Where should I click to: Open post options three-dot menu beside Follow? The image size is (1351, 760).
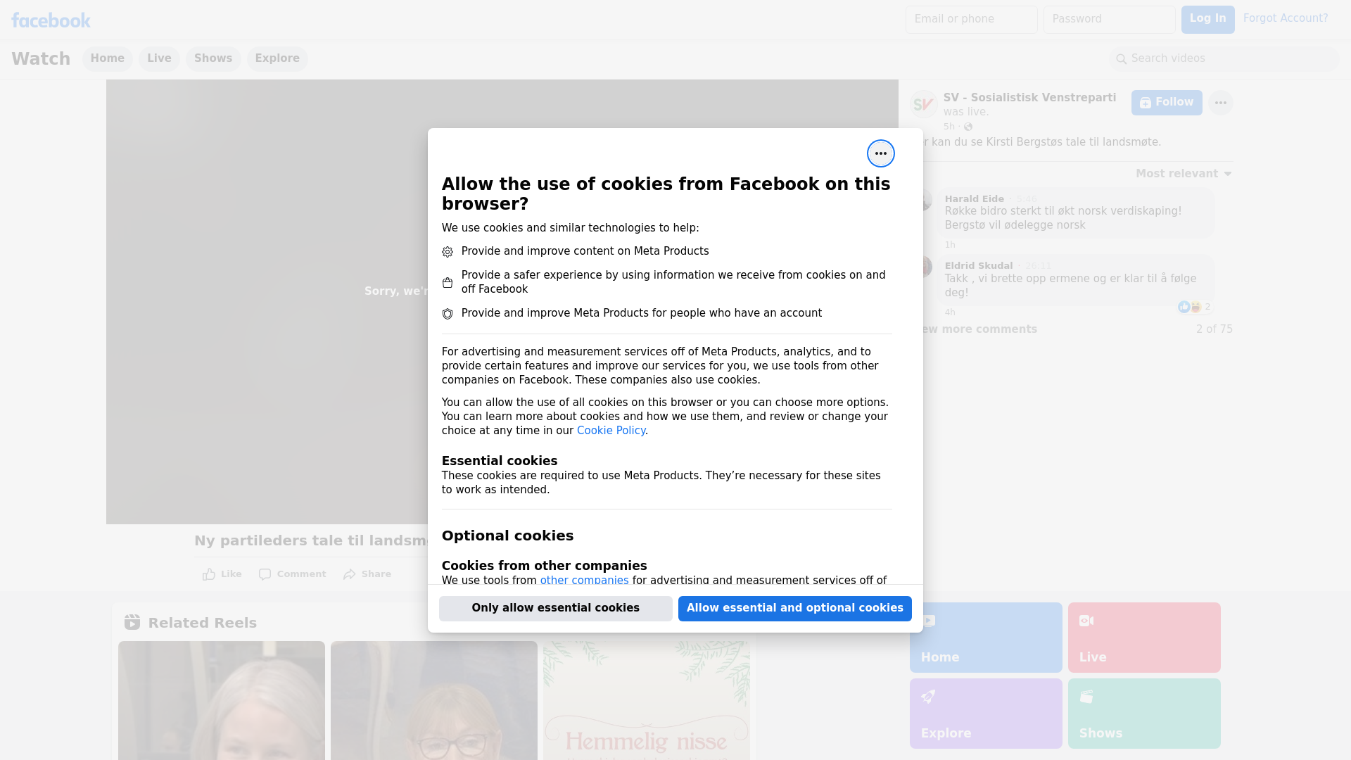(x=1220, y=103)
